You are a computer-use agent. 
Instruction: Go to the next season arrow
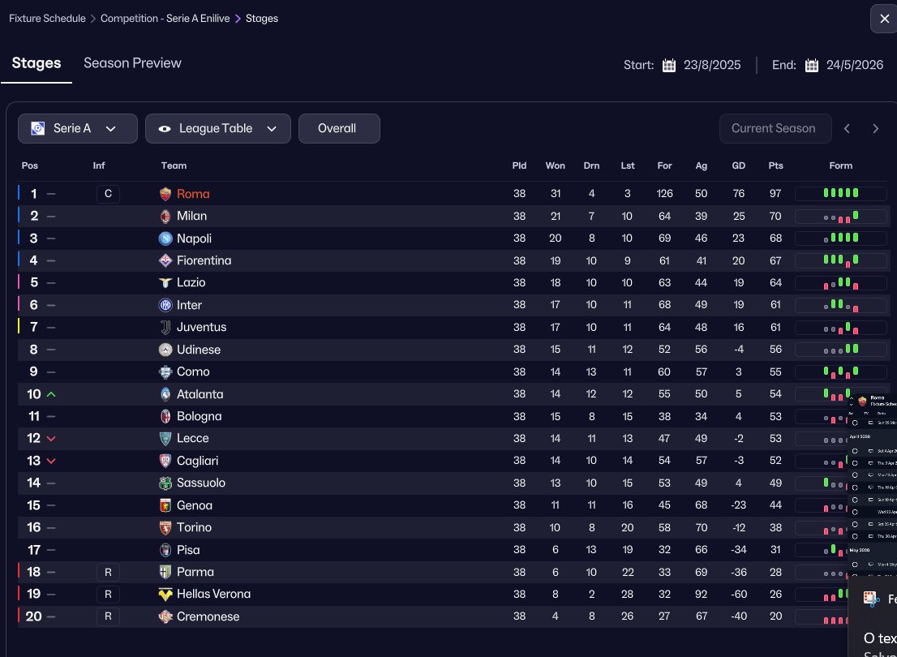pos(876,128)
